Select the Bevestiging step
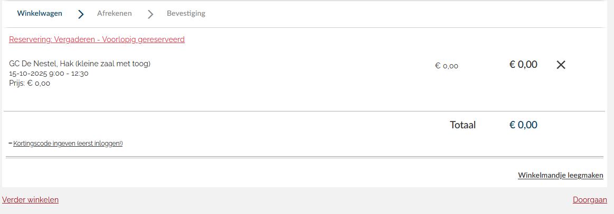Image resolution: width=614 pixels, height=214 pixels. tap(186, 14)
